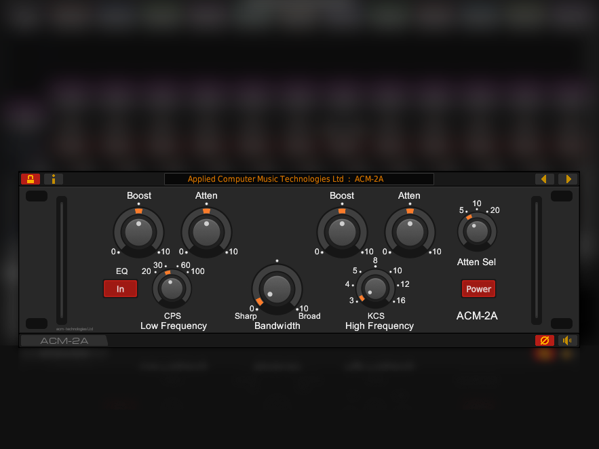Click the KCS High Frequency selector knob
This screenshot has width=599, height=449.
coord(375,288)
